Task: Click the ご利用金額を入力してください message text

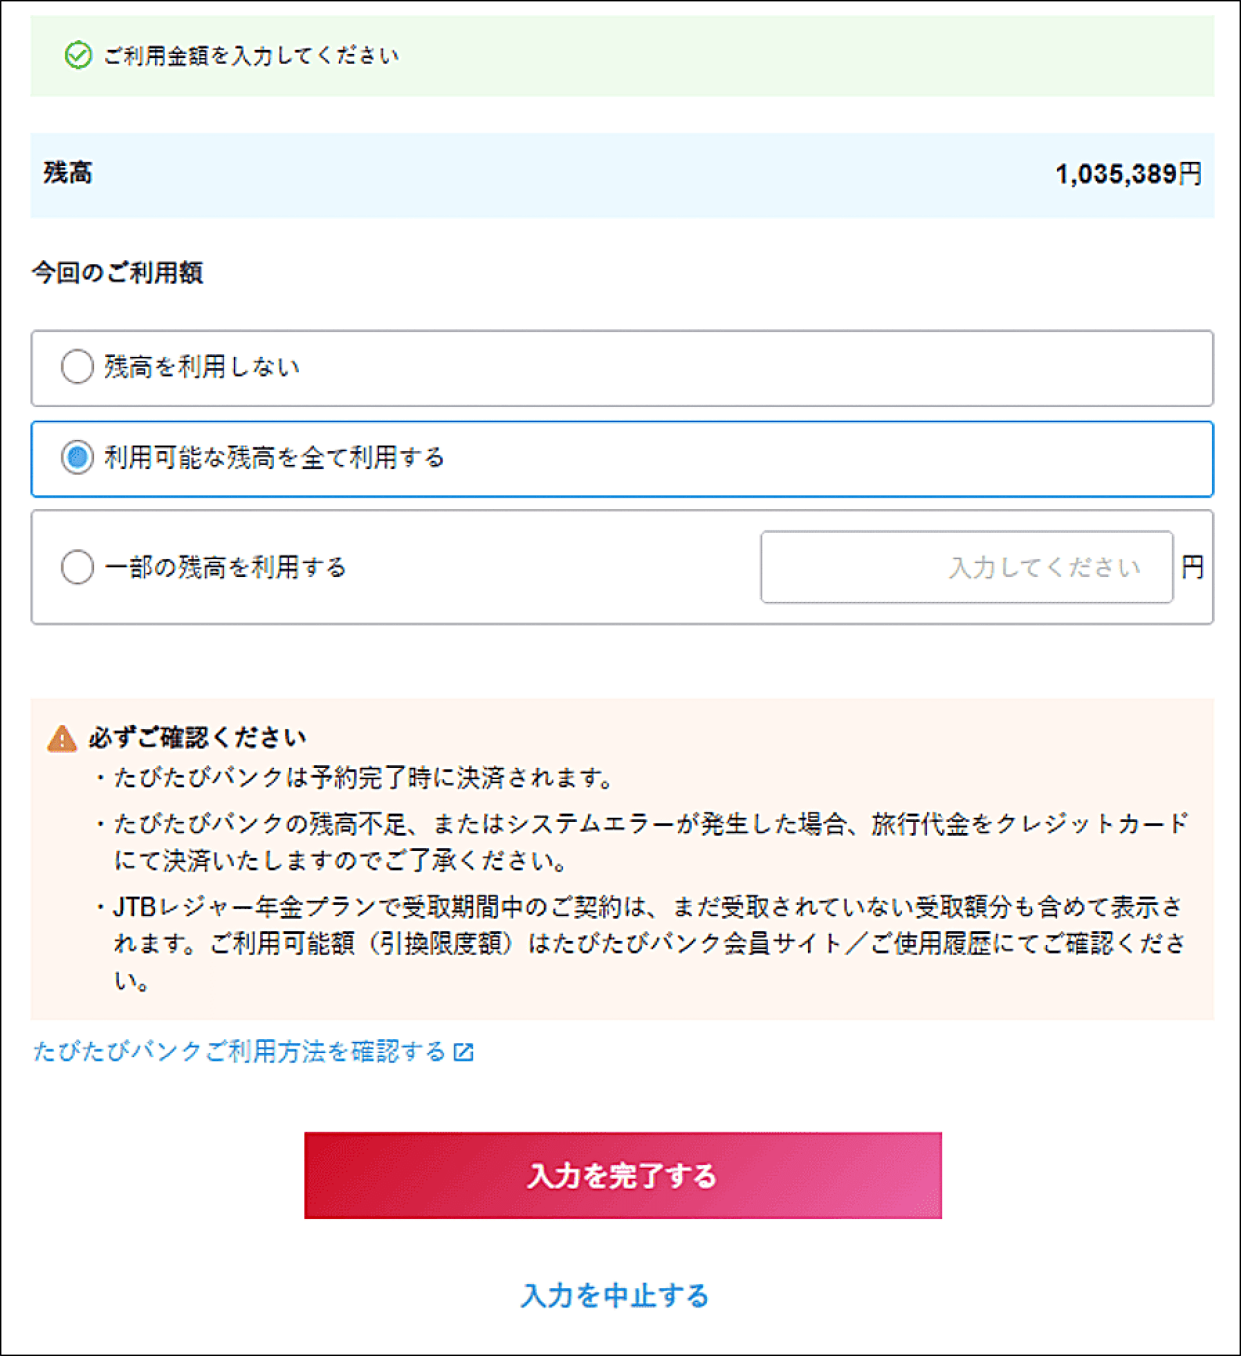Action: (251, 56)
